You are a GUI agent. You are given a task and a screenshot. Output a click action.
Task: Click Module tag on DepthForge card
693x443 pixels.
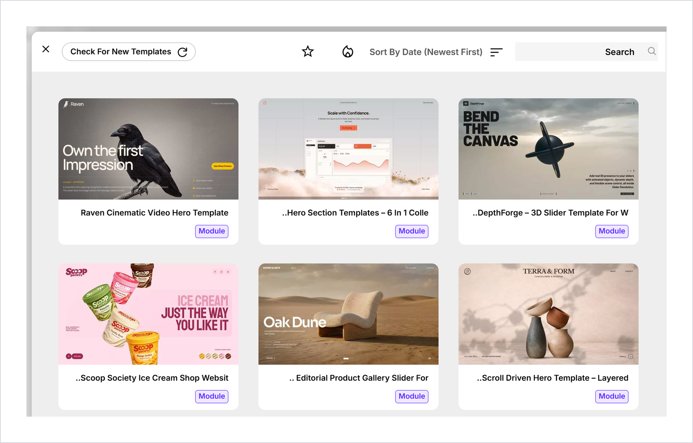pos(612,231)
